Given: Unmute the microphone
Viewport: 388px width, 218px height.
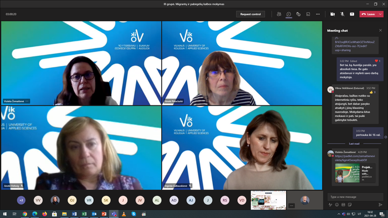Looking at the screenshot, I should click(342, 14).
